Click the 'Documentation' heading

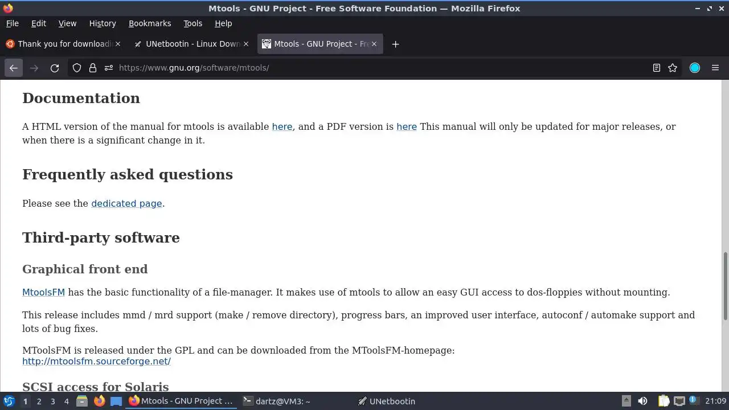pos(81,98)
